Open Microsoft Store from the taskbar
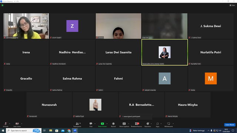The image size is (237, 133). click(57, 130)
